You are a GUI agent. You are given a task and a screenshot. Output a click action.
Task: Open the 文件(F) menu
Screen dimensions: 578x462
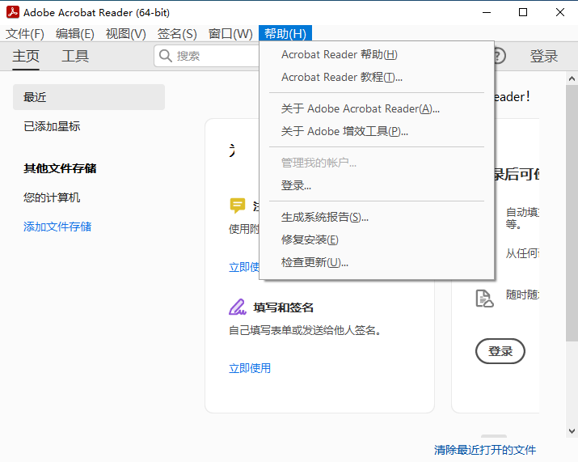pyautogui.click(x=25, y=34)
